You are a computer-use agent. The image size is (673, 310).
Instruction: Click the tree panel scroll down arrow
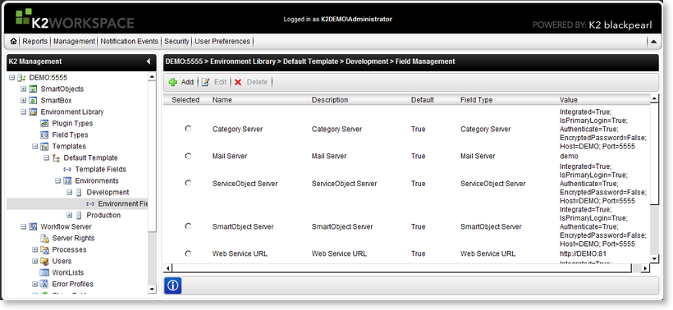(x=153, y=289)
